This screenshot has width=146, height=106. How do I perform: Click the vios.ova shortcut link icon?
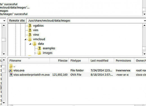pos(11,70)
